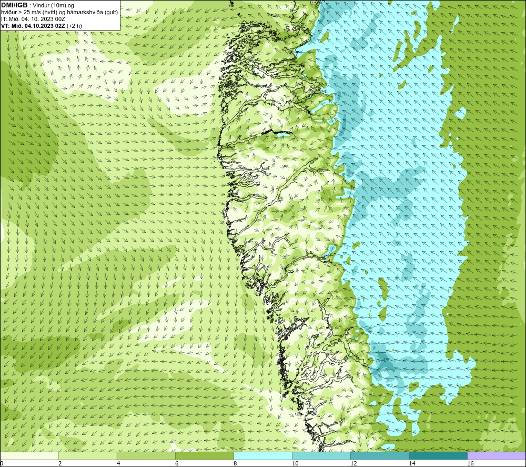Click the purple swatch above 16 m/s

pos(497,455)
